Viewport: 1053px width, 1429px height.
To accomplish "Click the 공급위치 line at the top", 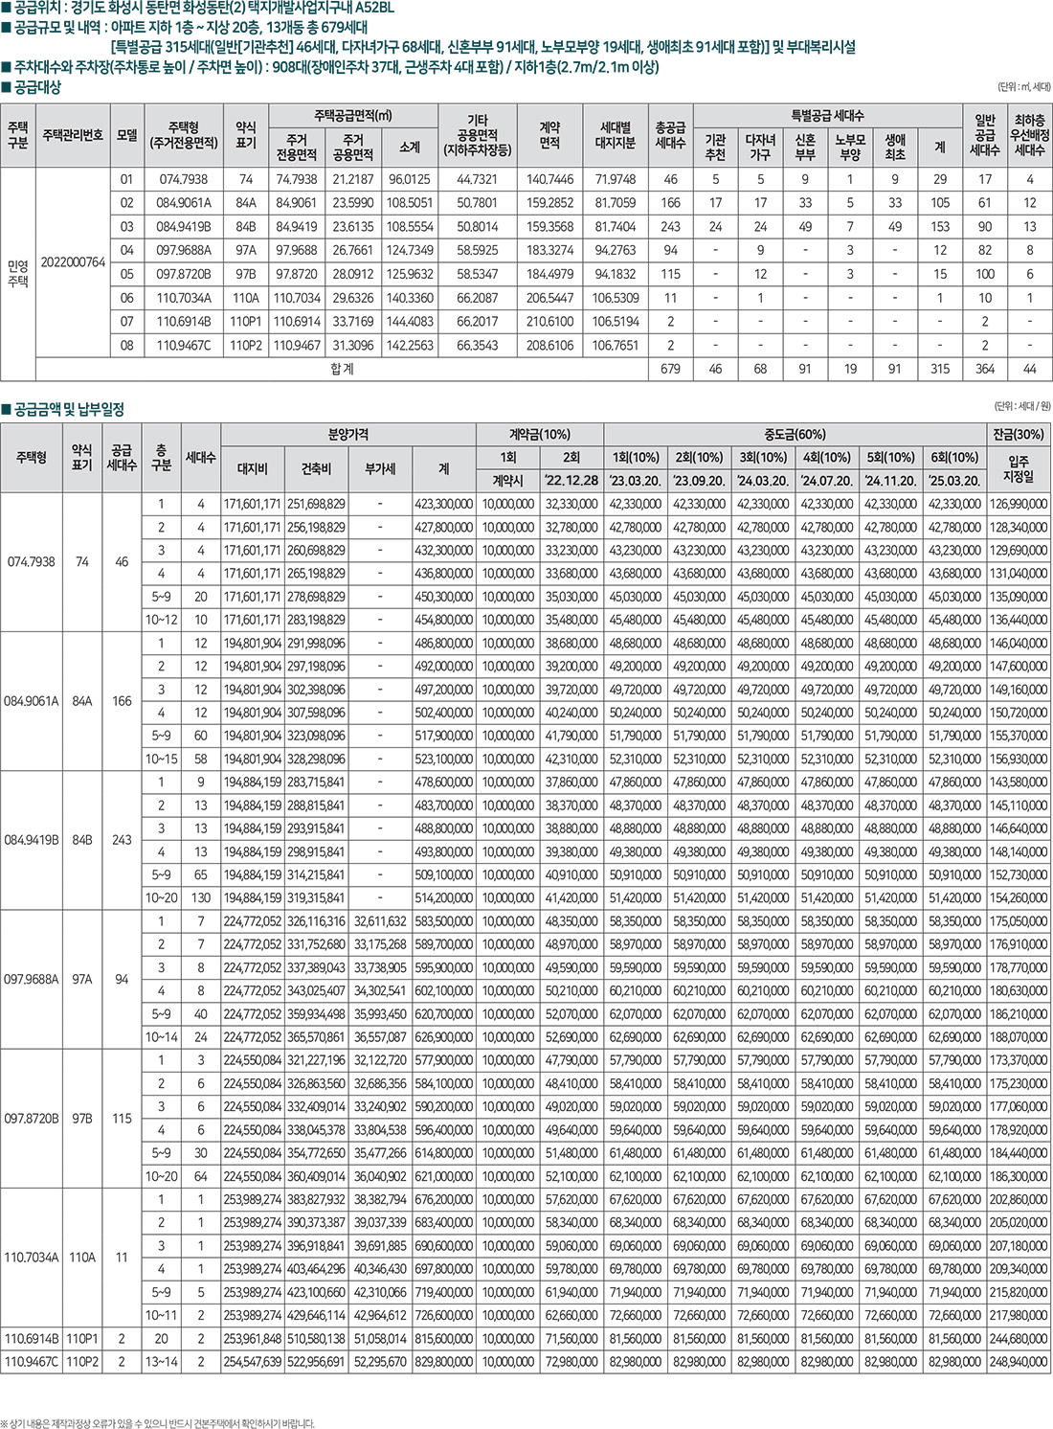I will (x=197, y=9).
